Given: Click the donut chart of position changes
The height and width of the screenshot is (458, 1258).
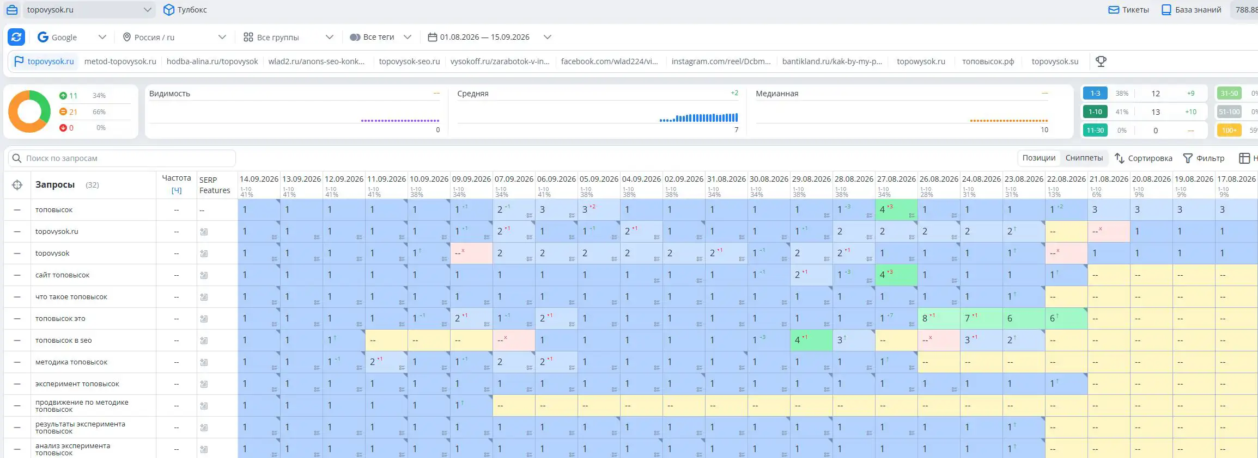Looking at the screenshot, I should point(29,112).
